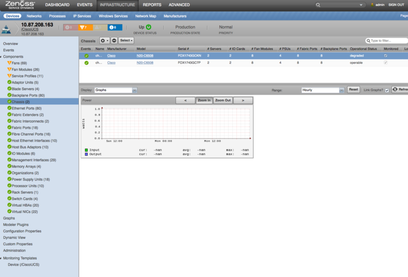Open the DASHBOARD menu
This screenshot has height=277, width=408.
[57, 5]
